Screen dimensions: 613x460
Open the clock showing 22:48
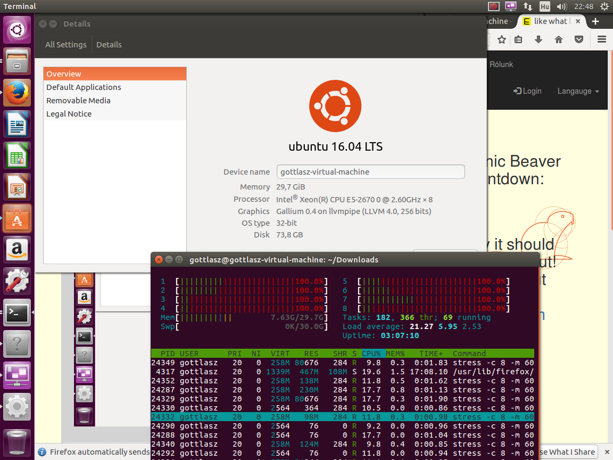pos(584,6)
